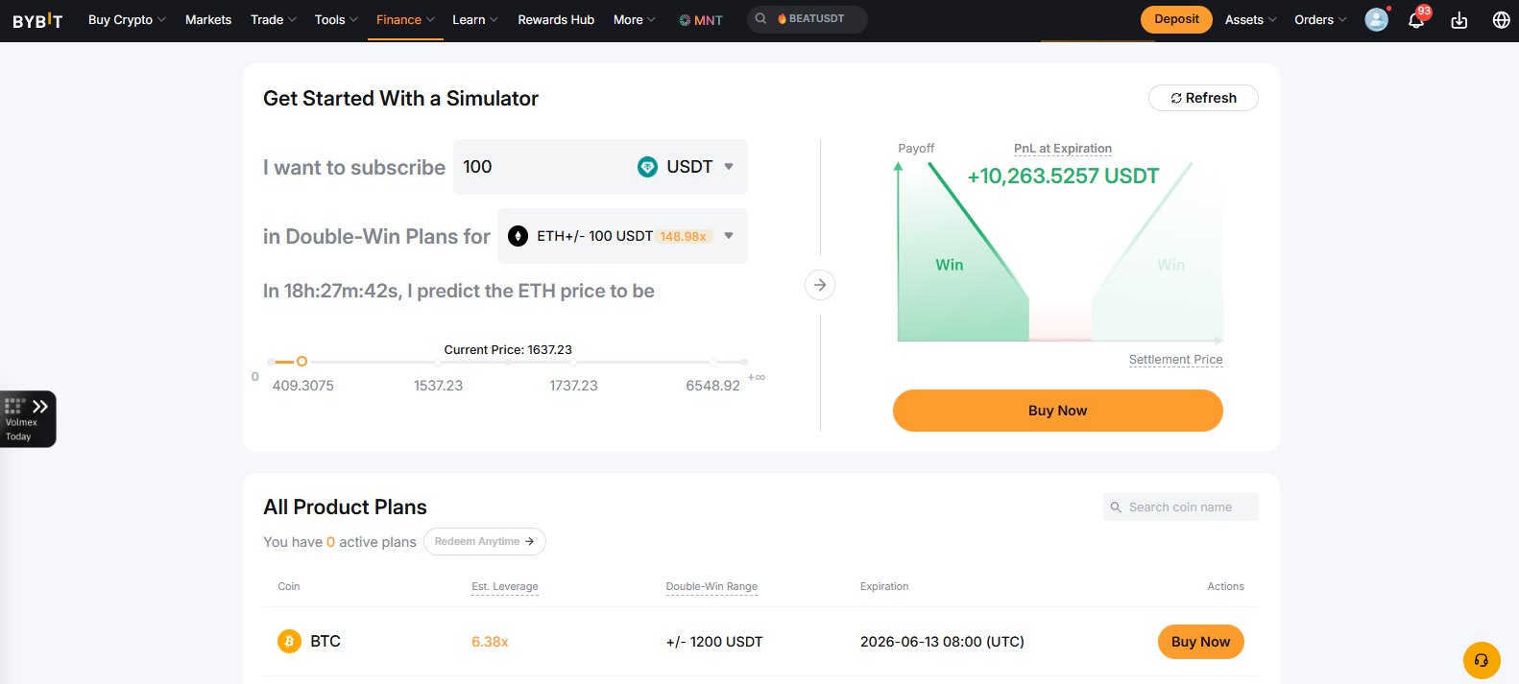The image size is (1519, 684).
Task: Click the Current Price: 1637.23 label
Action: [x=508, y=350]
